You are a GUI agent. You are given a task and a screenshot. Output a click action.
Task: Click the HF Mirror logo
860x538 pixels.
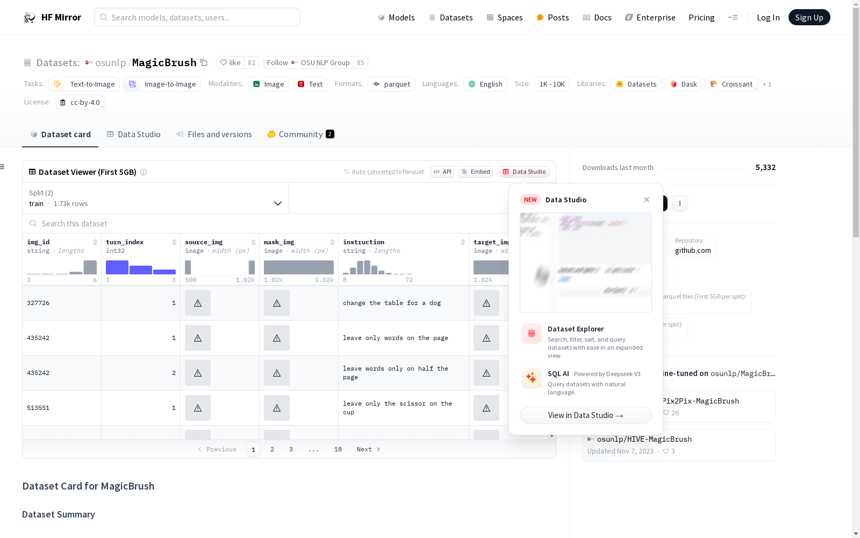point(52,17)
